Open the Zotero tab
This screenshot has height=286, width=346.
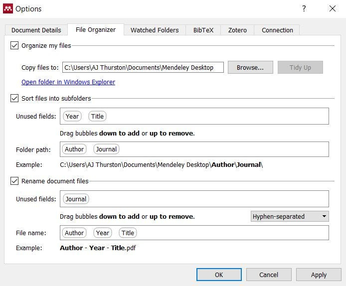pos(237,30)
